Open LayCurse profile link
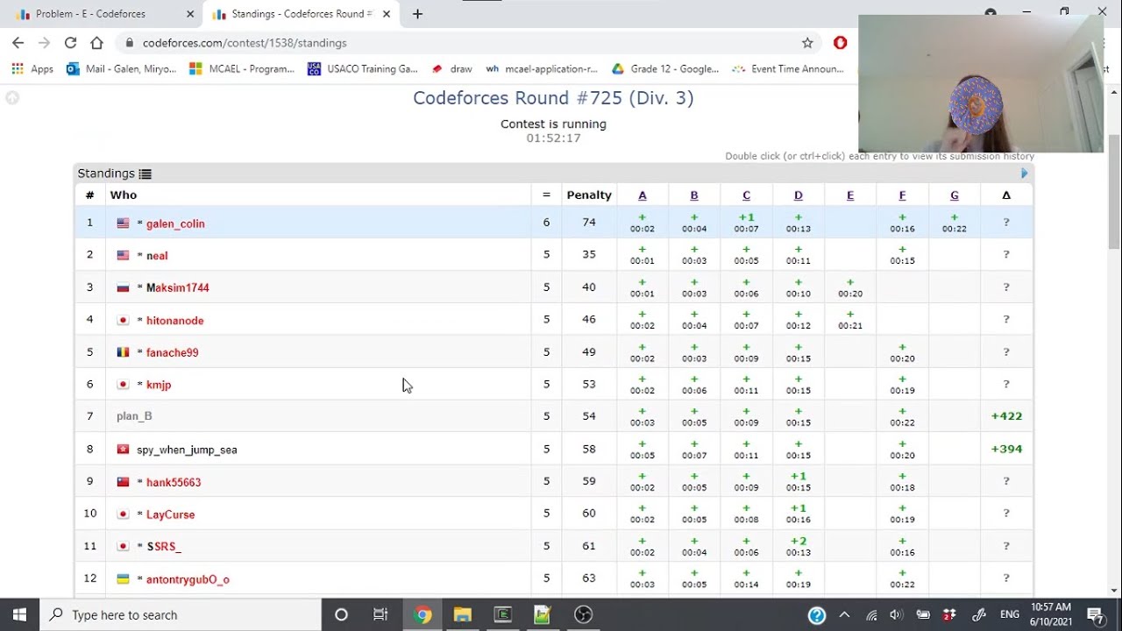Screen dimensions: 1122x631 171,514
